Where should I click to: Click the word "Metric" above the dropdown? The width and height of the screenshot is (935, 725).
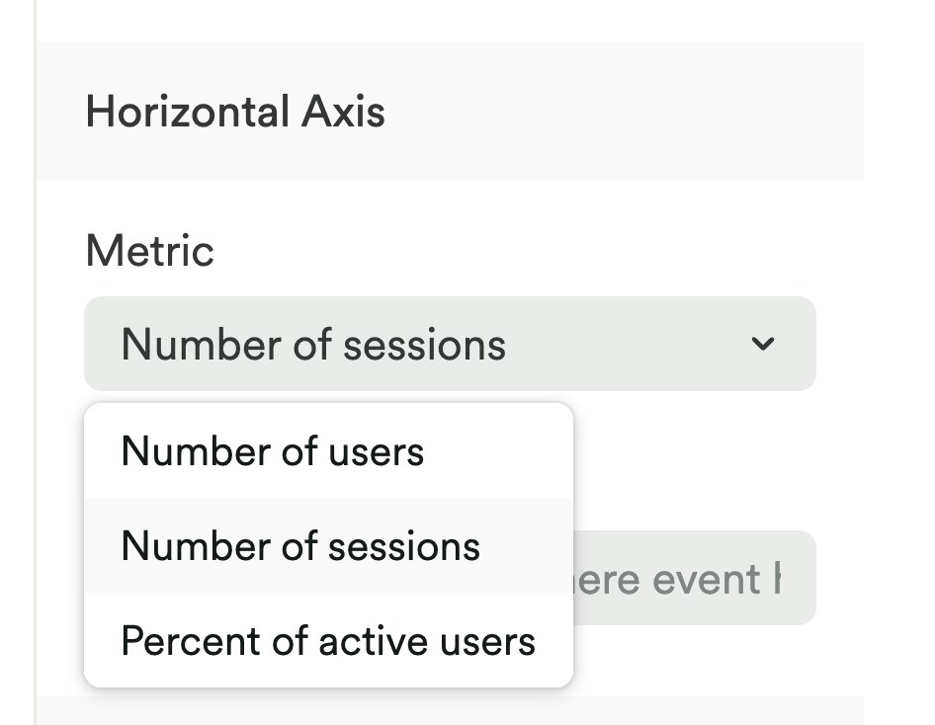tap(150, 251)
